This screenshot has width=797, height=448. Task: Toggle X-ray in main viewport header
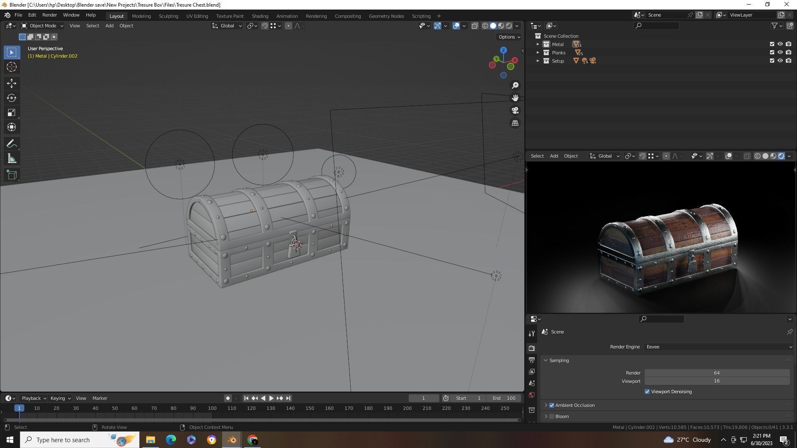pos(474,26)
